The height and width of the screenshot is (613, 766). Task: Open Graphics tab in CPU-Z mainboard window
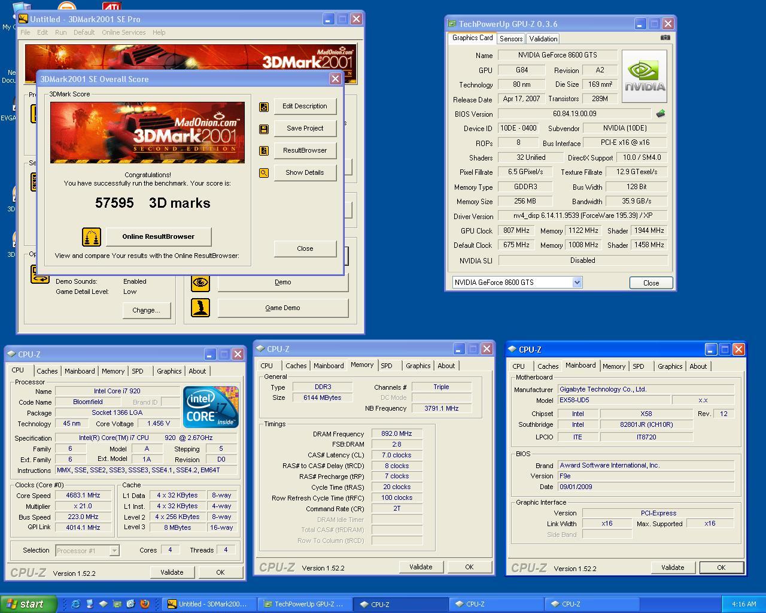(x=670, y=366)
